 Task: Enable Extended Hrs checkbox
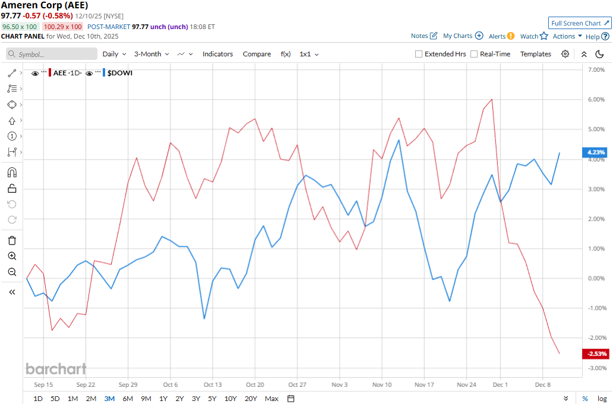click(x=419, y=54)
